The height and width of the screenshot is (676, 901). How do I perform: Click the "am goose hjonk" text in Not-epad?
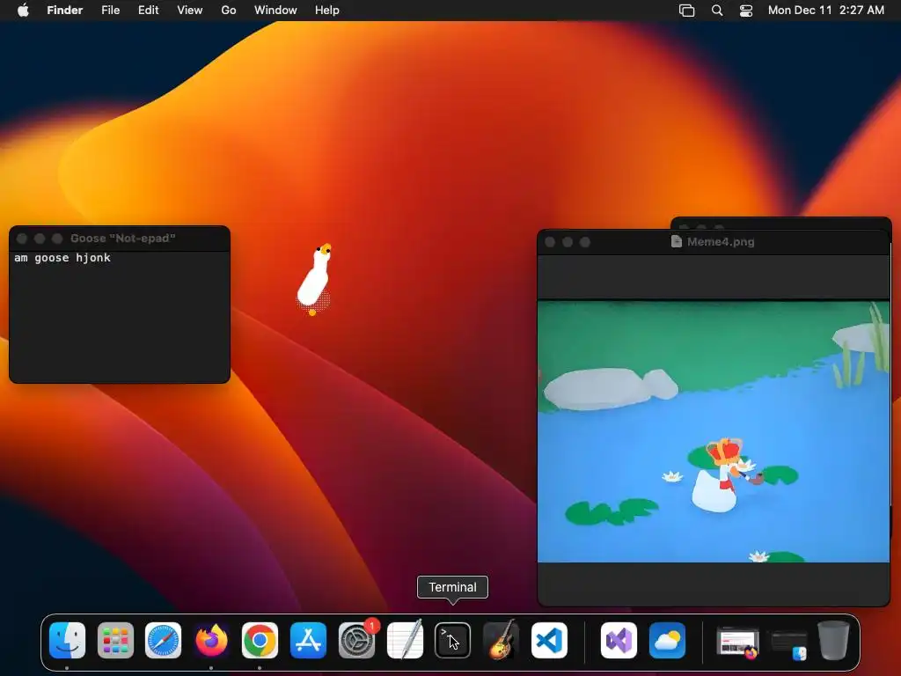(x=62, y=258)
